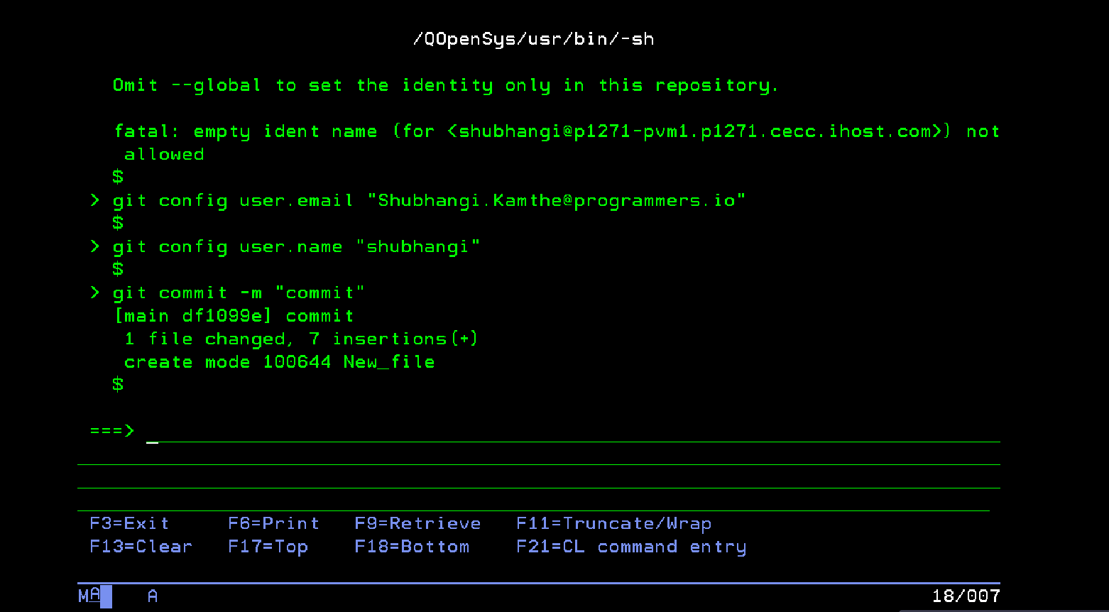Click the second command input line

pyautogui.click(x=538, y=455)
